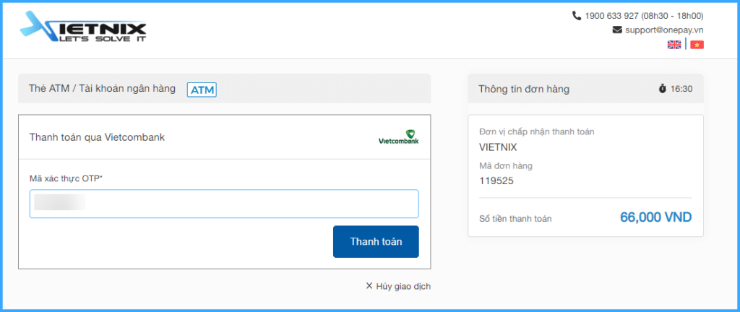Click the Thông tin đơn hàng header
740x312 pixels.
click(524, 89)
